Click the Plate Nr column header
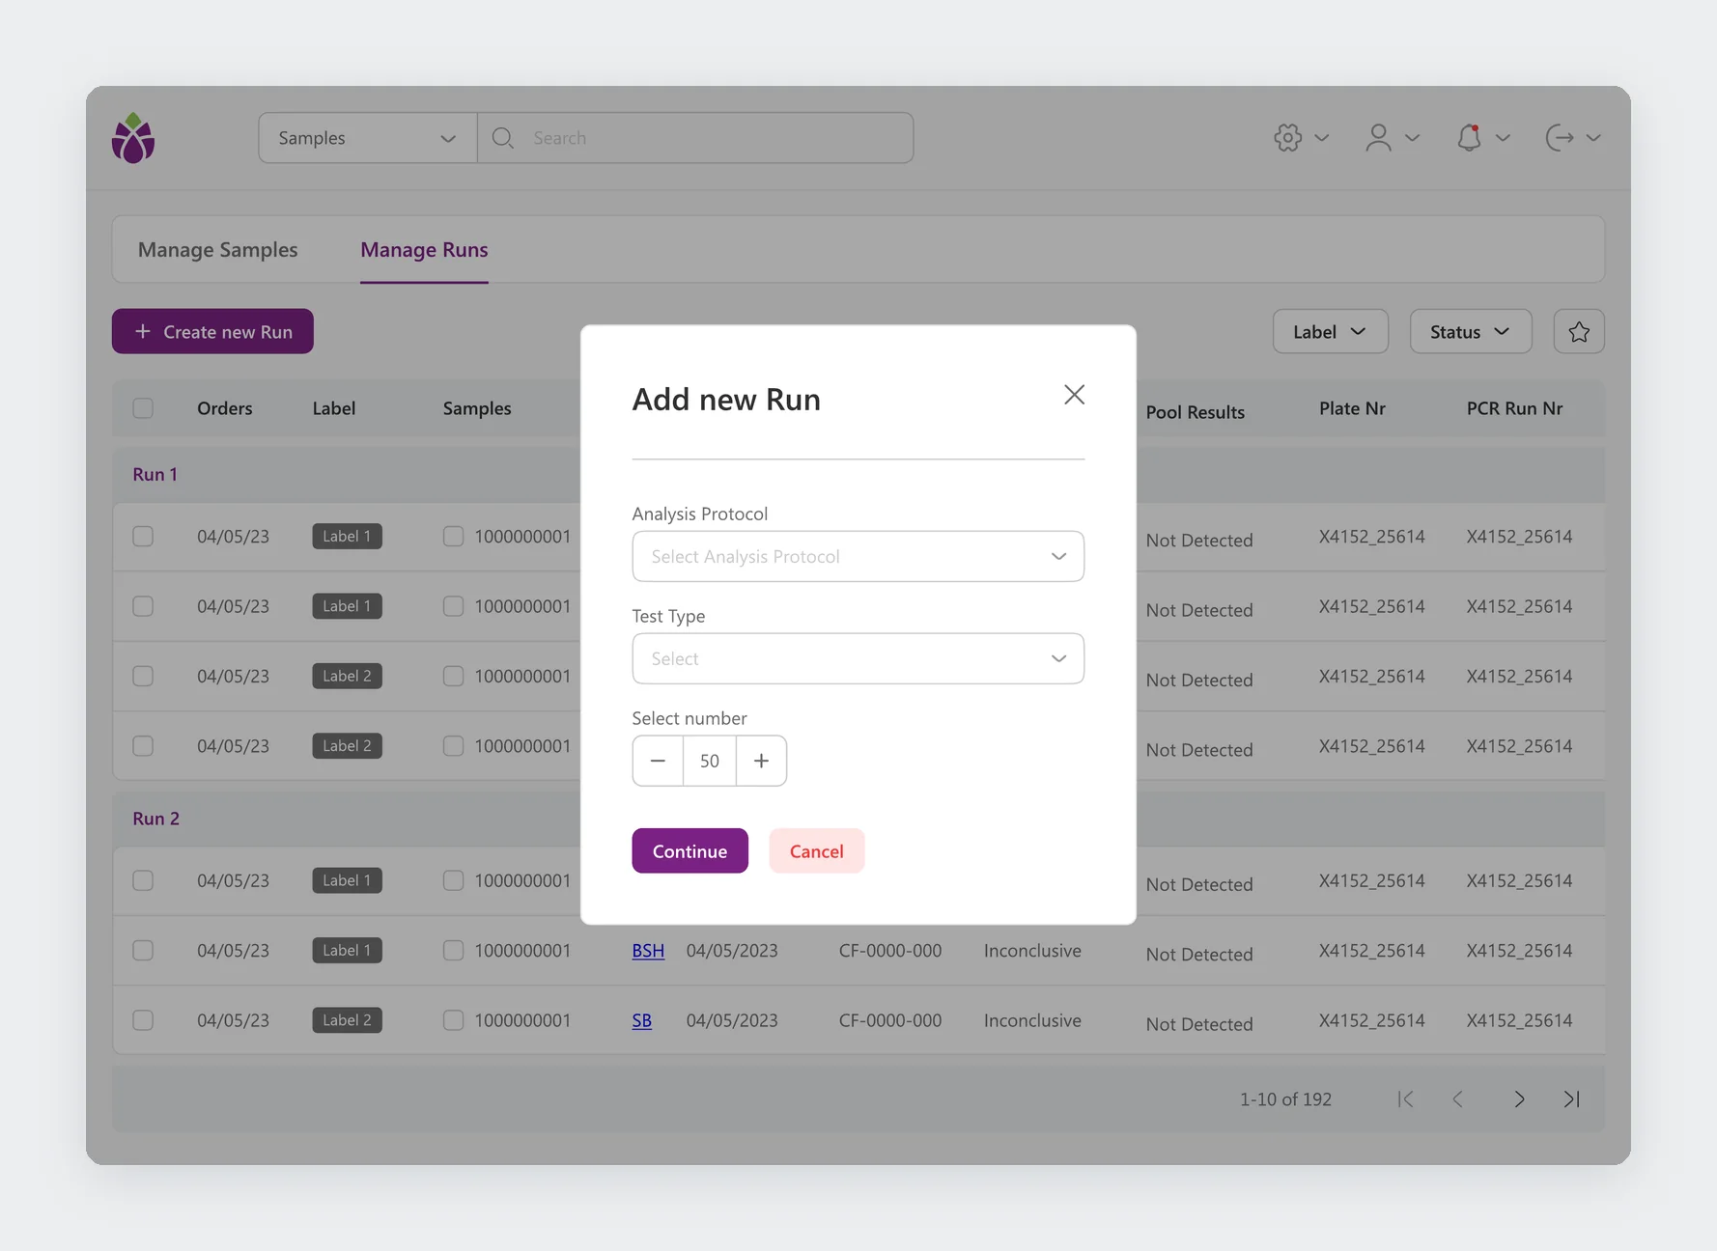The height and width of the screenshot is (1251, 1717). tap(1352, 408)
